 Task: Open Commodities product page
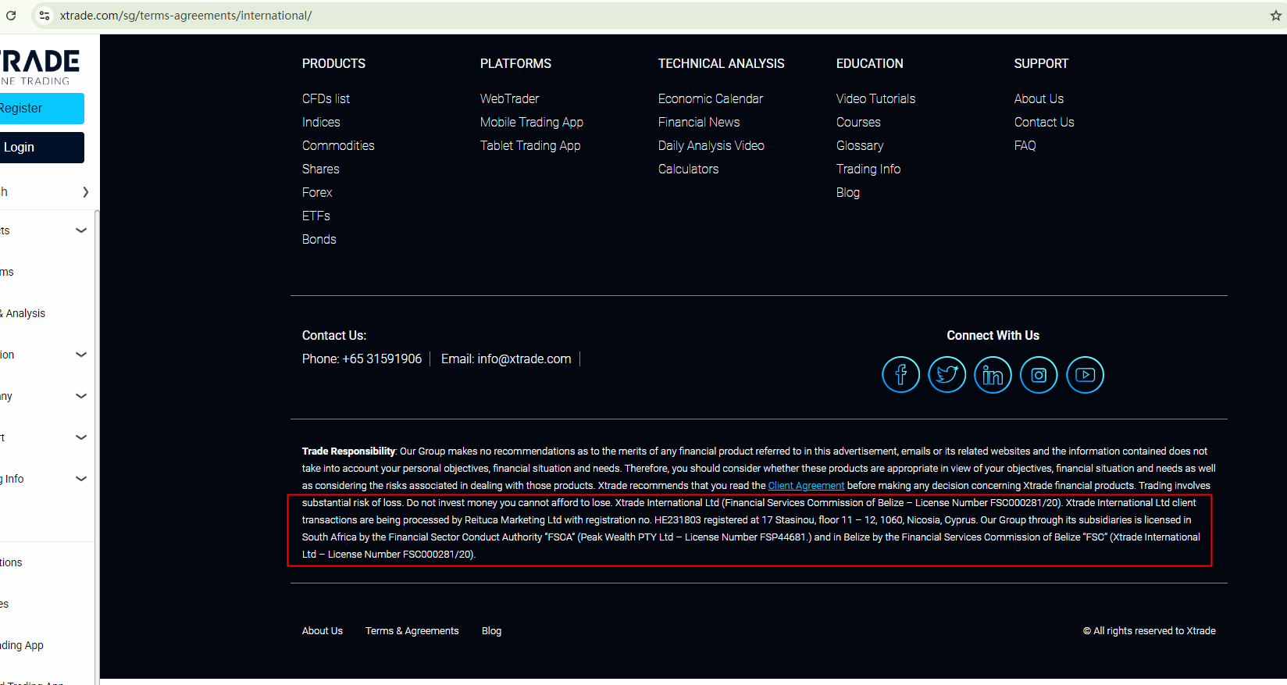coord(338,146)
